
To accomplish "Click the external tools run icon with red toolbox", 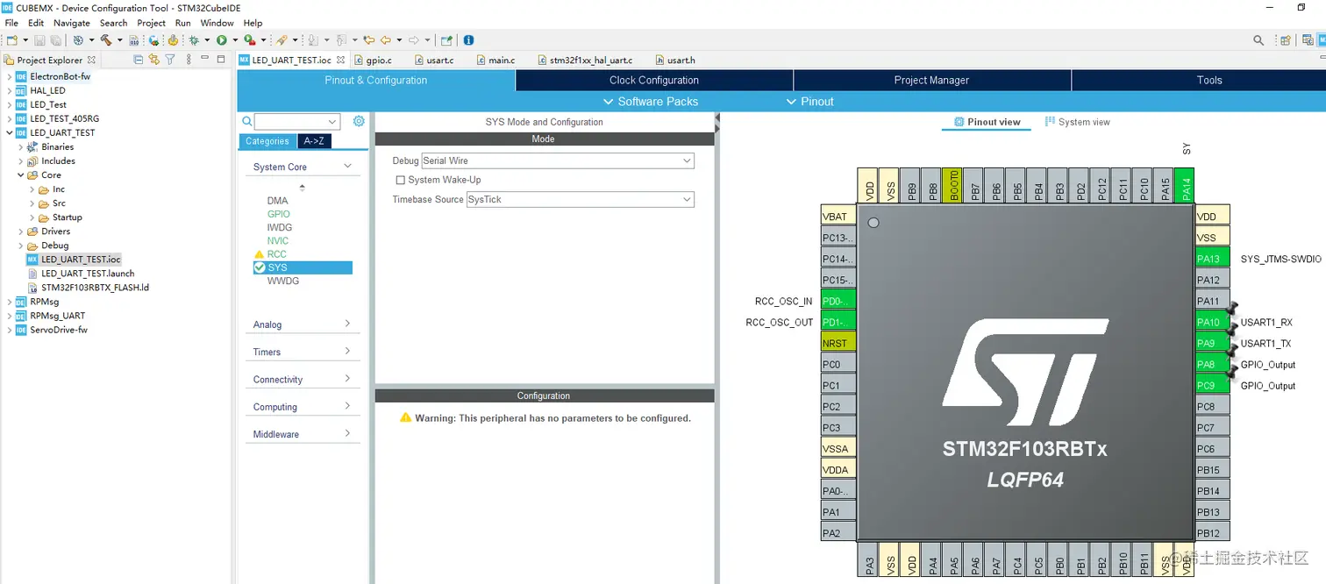I will click(249, 40).
